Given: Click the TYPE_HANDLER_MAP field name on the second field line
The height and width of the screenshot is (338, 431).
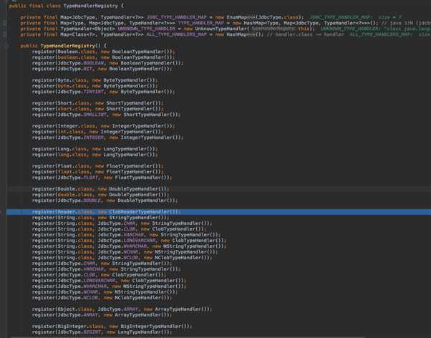Looking at the screenshot, I should (x=201, y=23).
